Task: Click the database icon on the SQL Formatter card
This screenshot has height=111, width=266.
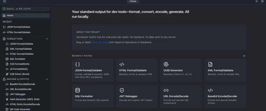Action: pos(77,90)
